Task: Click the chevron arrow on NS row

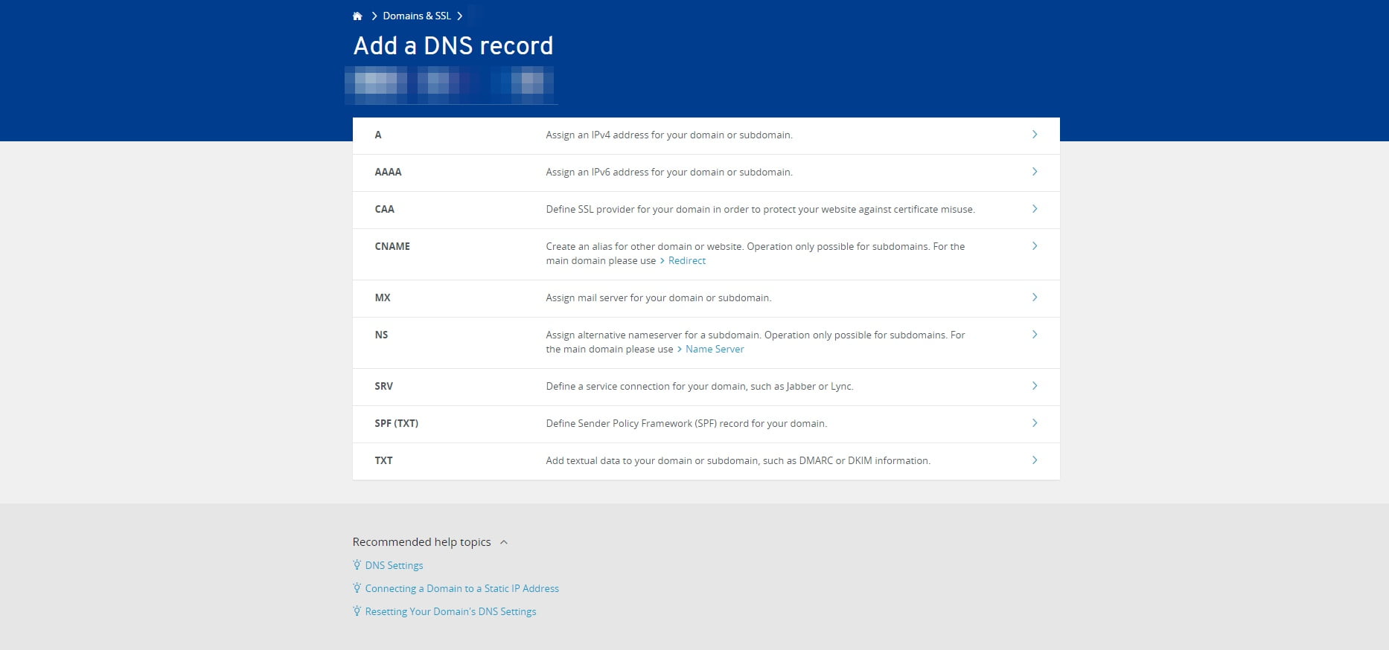Action: tap(1034, 335)
